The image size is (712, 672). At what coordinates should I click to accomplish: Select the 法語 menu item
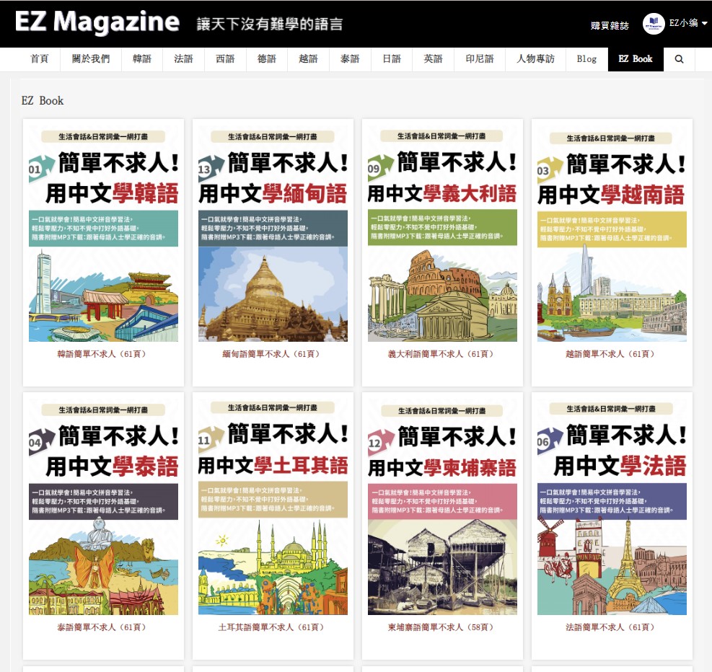[183, 59]
